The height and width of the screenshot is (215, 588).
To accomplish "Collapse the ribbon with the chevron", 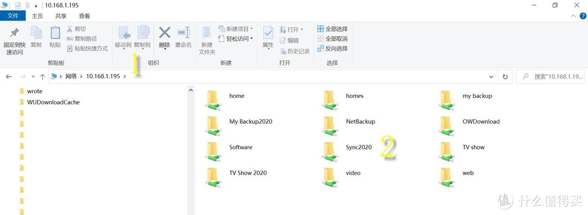I will point(573,16).
